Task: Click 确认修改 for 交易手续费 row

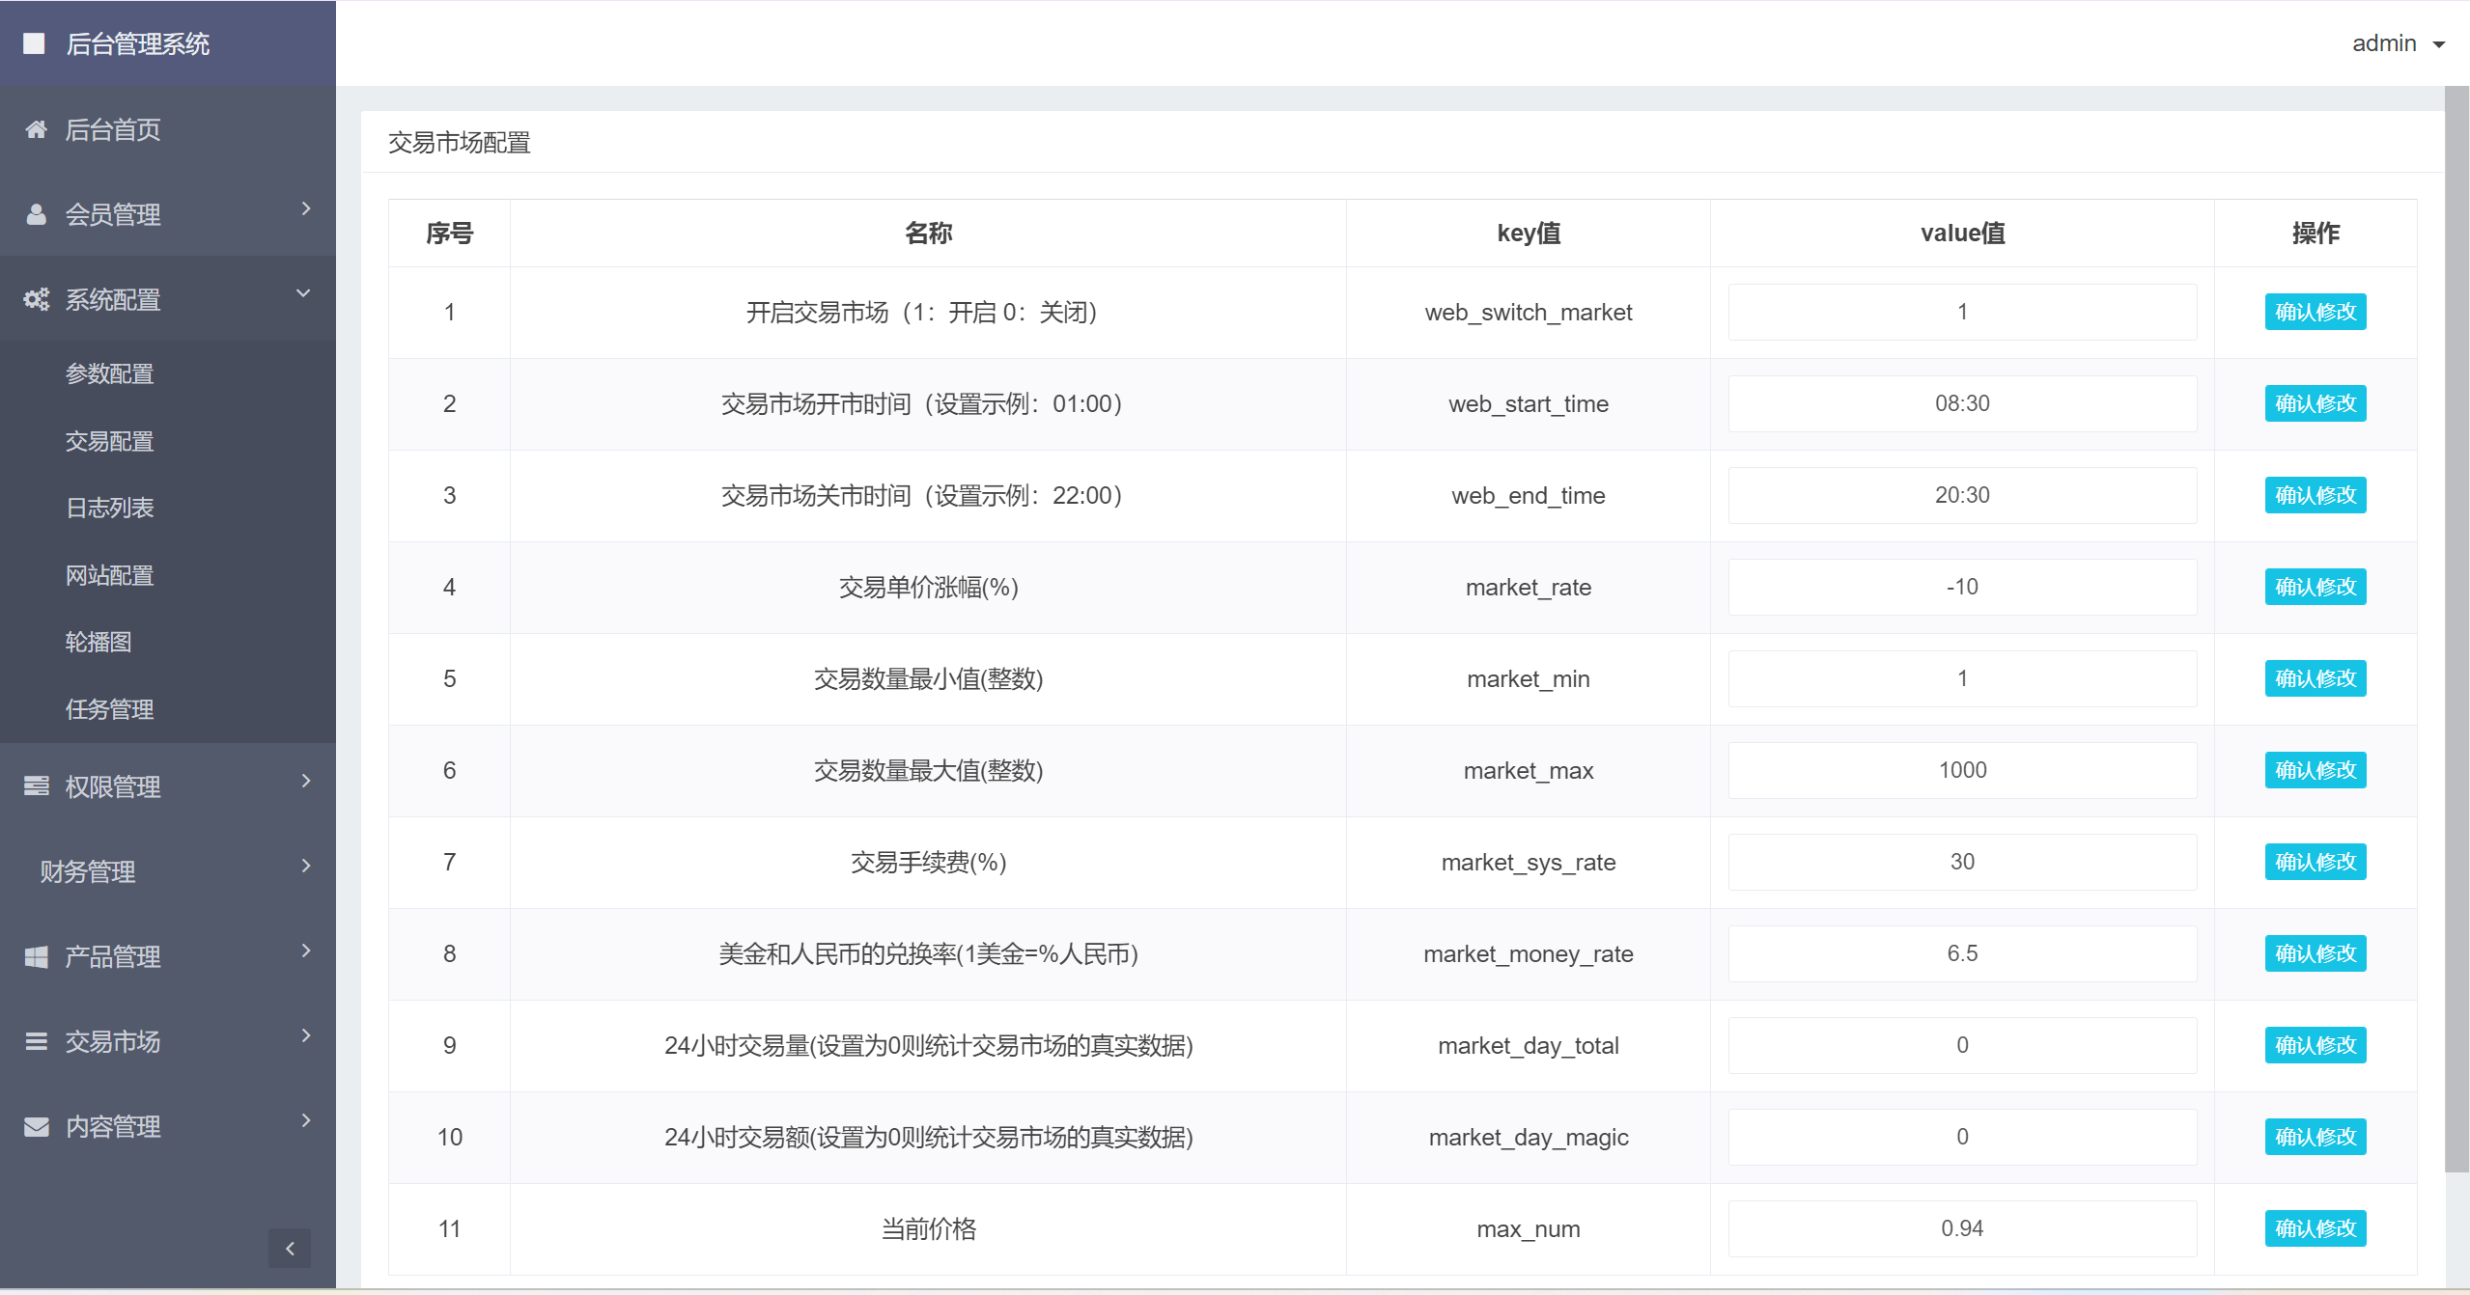Action: 2318,861
